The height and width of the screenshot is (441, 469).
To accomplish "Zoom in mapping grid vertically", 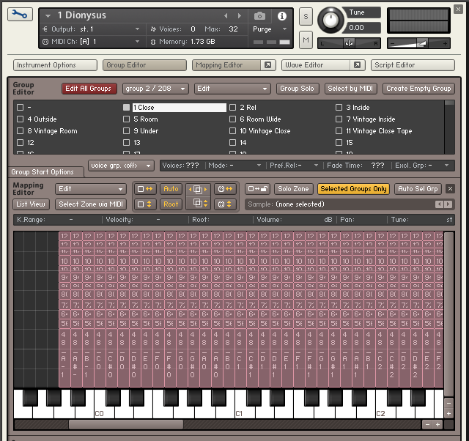I will 448,413.
